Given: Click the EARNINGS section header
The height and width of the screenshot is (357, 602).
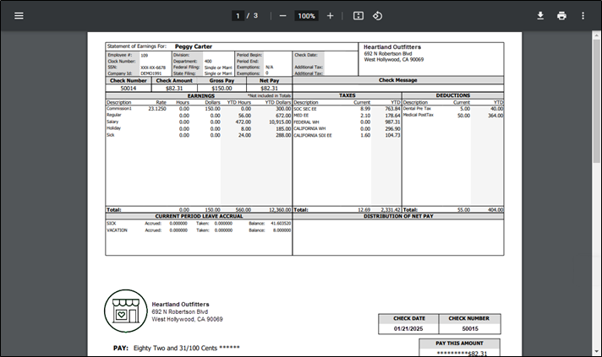Looking at the screenshot, I should click(200, 95).
